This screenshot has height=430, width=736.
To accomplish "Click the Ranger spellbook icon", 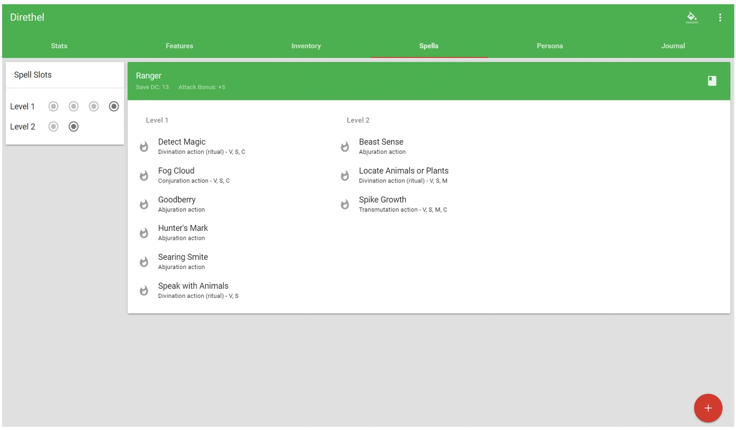I will 712,81.
